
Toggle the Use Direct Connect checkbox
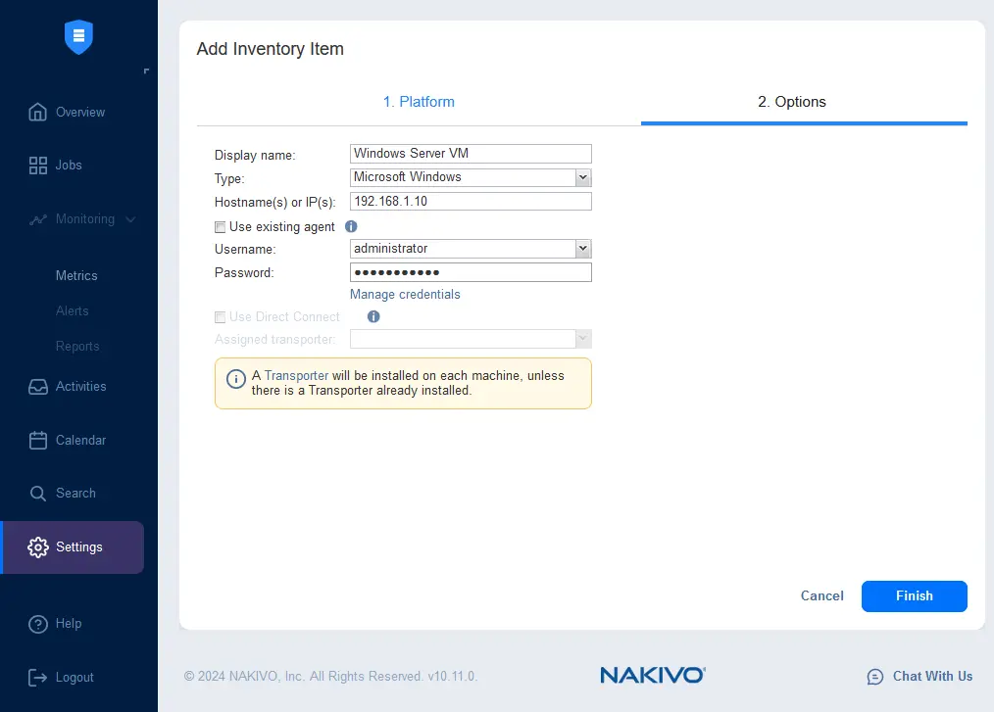[220, 317]
